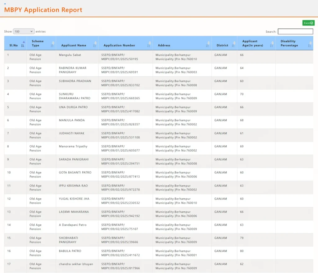Click the Application Number column header text
The width and height of the screenshot is (318, 273).
pos(119,45)
